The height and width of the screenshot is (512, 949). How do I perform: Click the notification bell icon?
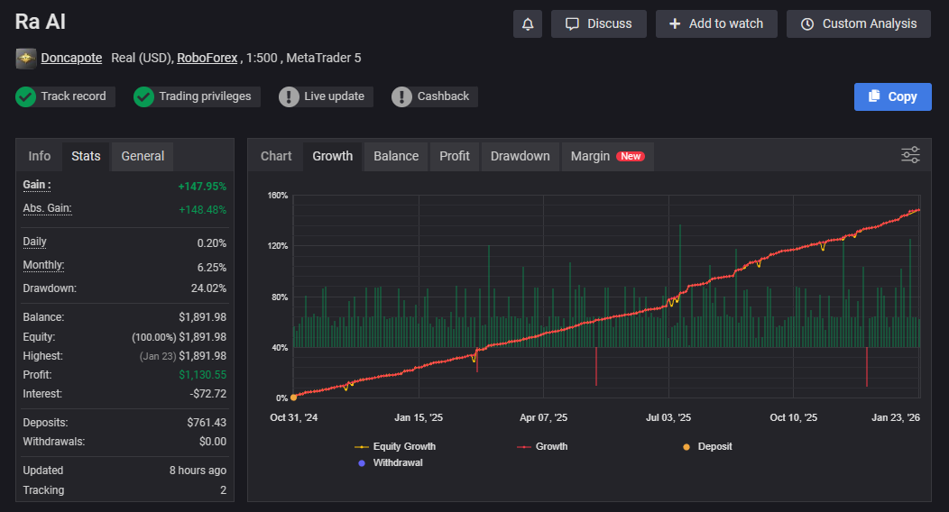pos(528,24)
